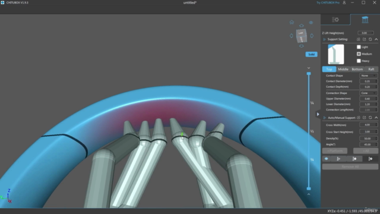The image size is (380, 214).
Task: Switch to the Top support tab
Action: [329, 69]
